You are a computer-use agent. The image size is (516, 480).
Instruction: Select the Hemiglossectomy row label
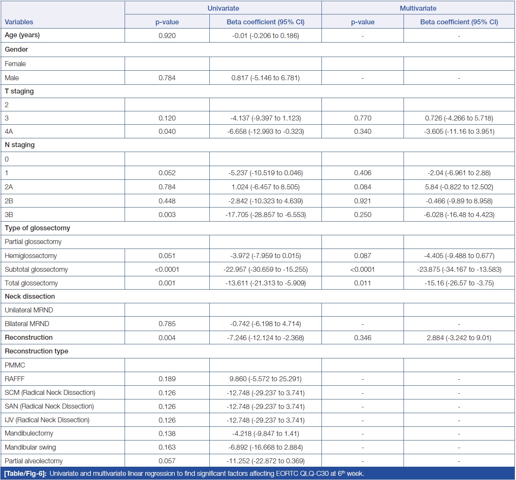31,256
